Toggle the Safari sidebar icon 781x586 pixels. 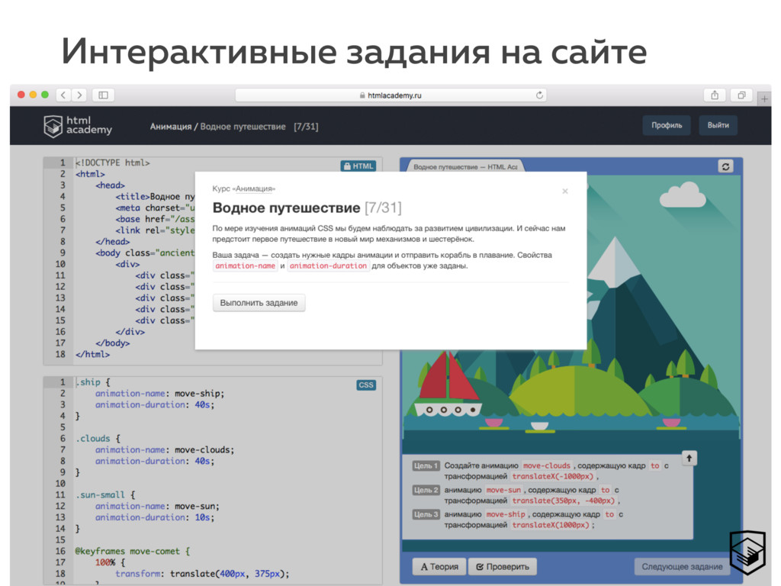(x=103, y=95)
